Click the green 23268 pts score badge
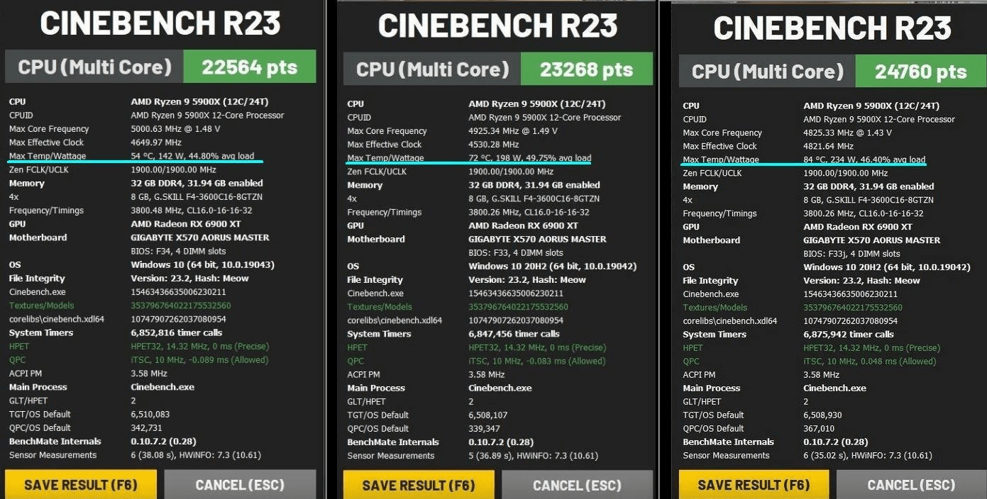Screen dimensions: 987x499 click(586, 70)
